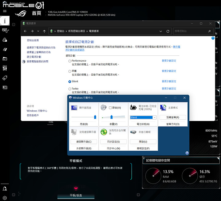Open the Game Library icon in sidebar

click(x=5, y=59)
